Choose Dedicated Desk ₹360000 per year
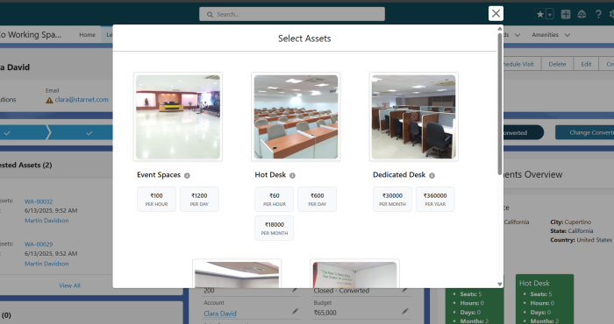 click(435, 199)
